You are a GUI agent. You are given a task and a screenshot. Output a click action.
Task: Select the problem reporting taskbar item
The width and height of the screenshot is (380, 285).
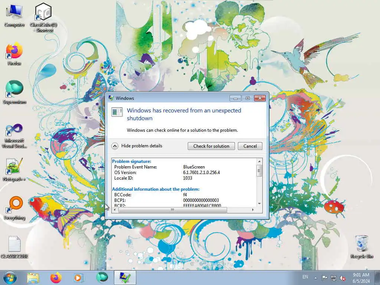point(125,278)
